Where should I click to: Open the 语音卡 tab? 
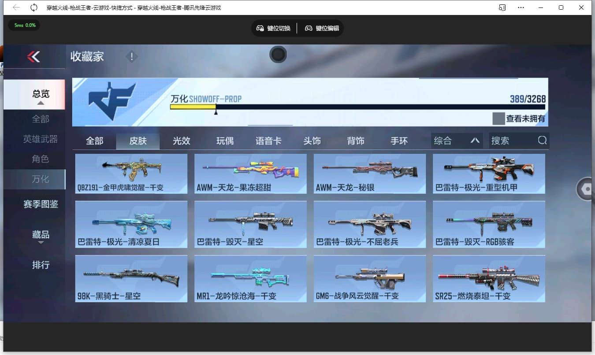268,141
